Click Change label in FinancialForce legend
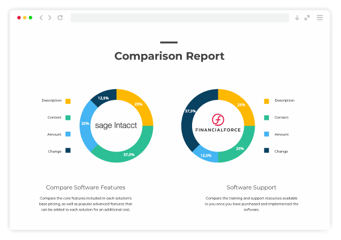Viewport: 341px width, 240px height. click(x=281, y=151)
